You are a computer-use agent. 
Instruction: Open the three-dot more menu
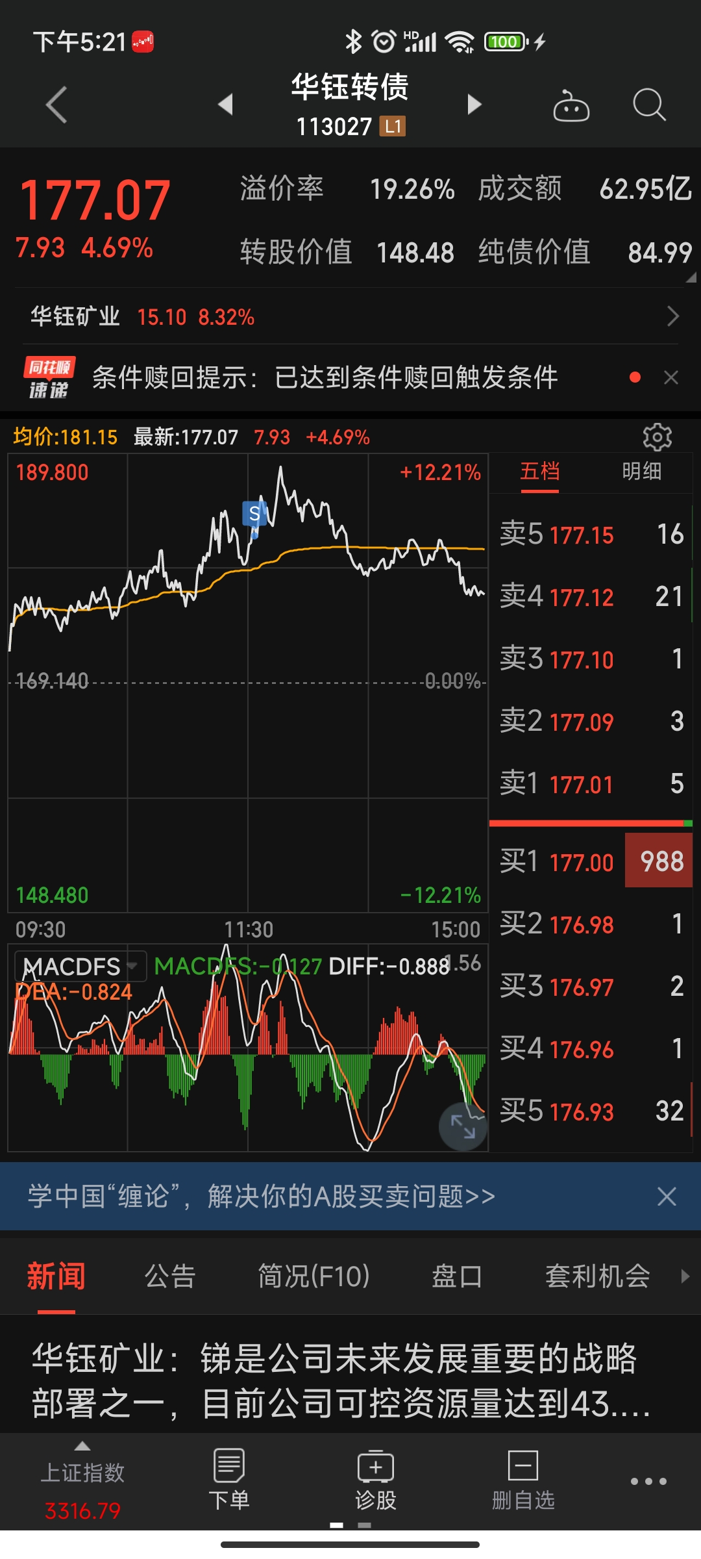(x=648, y=1481)
